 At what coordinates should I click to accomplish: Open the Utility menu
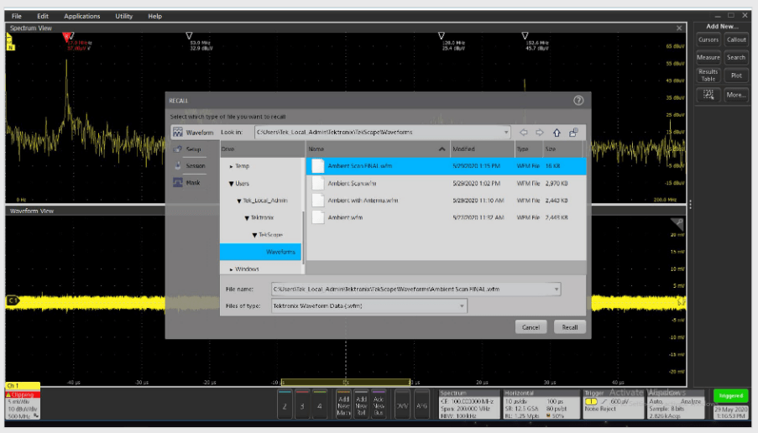click(x=123, y=16)
